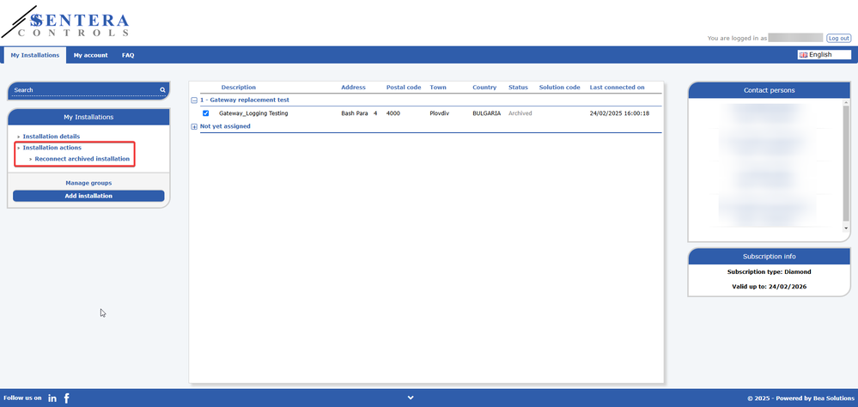Sort by the Description column header
This screenshot has height=407, width=858.
click(x=239, y=88)
